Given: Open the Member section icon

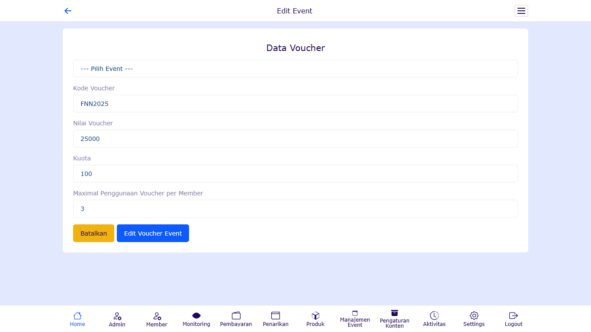Looking at the screenshot, I should [x=157, y=316].
